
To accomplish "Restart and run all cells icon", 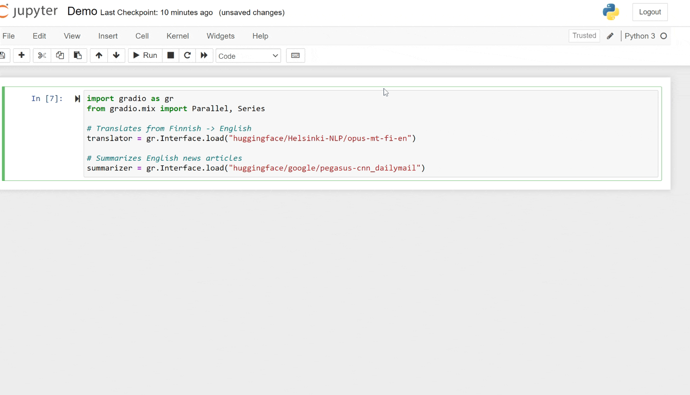I will (x=204, y=56).
